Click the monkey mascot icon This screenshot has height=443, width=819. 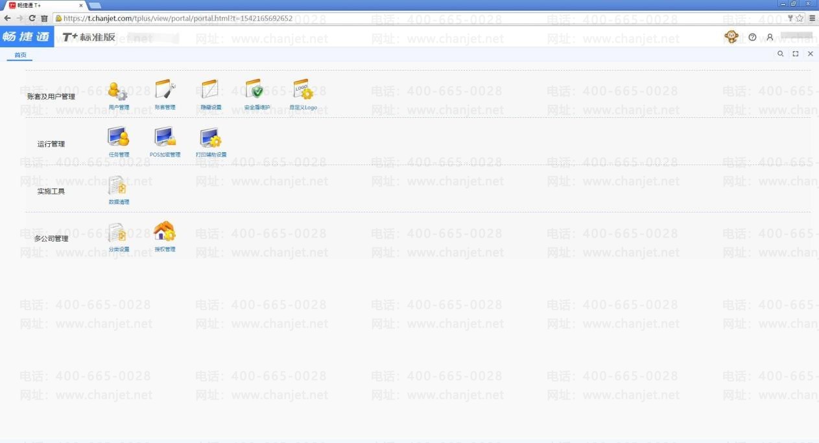click(731, 37)
